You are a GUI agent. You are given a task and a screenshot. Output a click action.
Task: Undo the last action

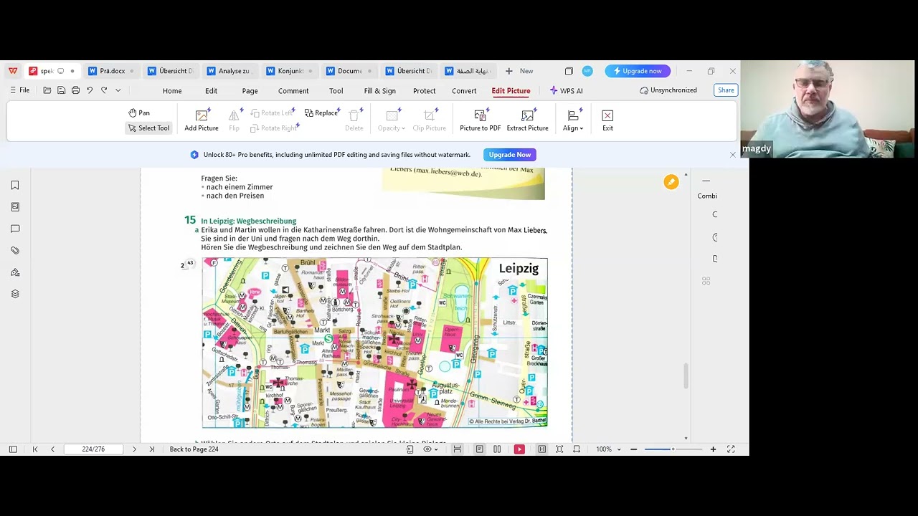pyautogui.click(x=90, y=90)
